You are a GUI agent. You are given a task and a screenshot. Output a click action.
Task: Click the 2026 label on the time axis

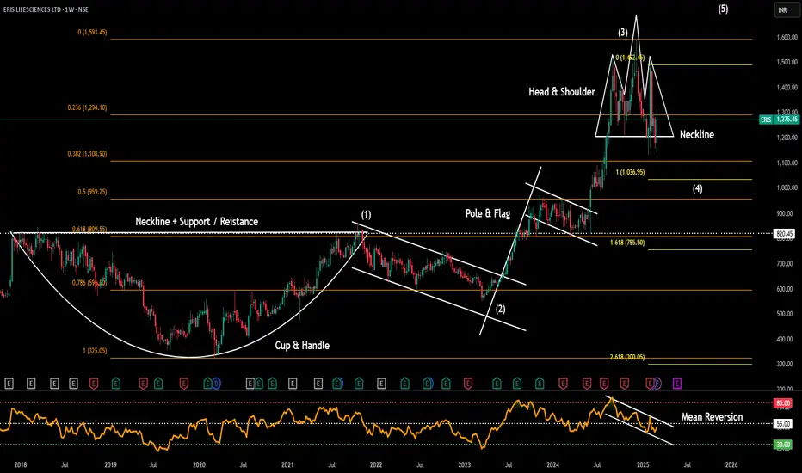[x=731, y=464]
